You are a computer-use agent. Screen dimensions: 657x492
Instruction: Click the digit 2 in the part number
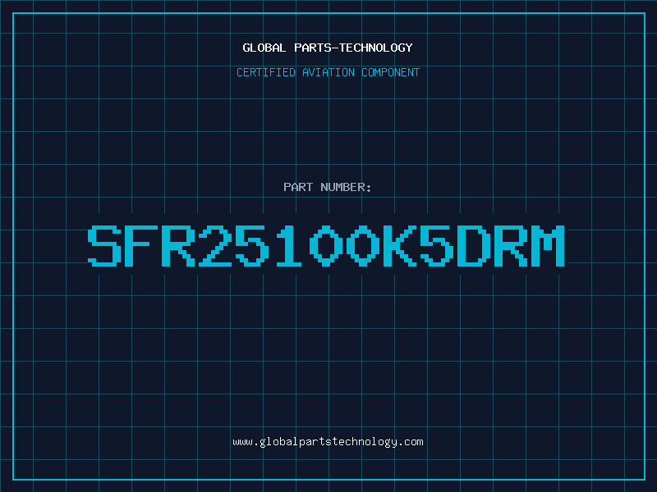tap(215, 245)
